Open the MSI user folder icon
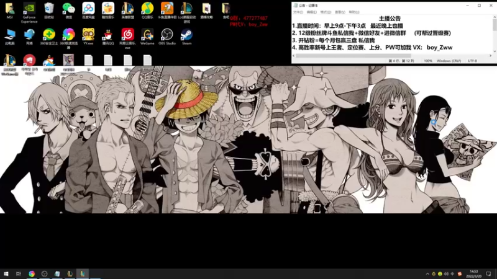Viewport: 497px width, 279px height. 9,11
